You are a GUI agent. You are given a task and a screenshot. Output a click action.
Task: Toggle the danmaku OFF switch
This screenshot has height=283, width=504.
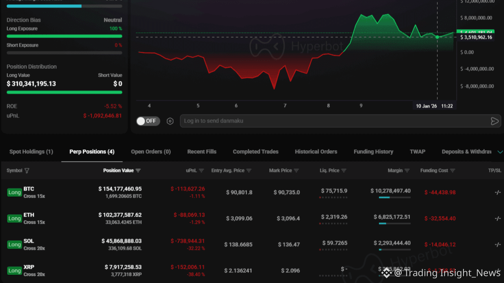coord(148,121)
